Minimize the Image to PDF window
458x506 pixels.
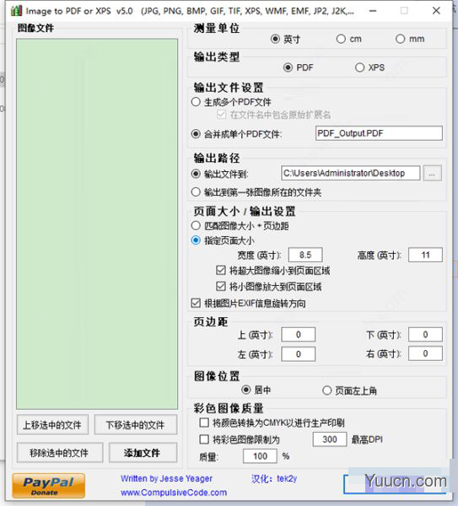tap(373, 11)
